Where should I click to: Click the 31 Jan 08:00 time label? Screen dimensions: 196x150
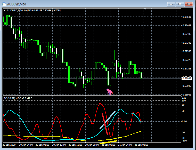click(141, 145)
